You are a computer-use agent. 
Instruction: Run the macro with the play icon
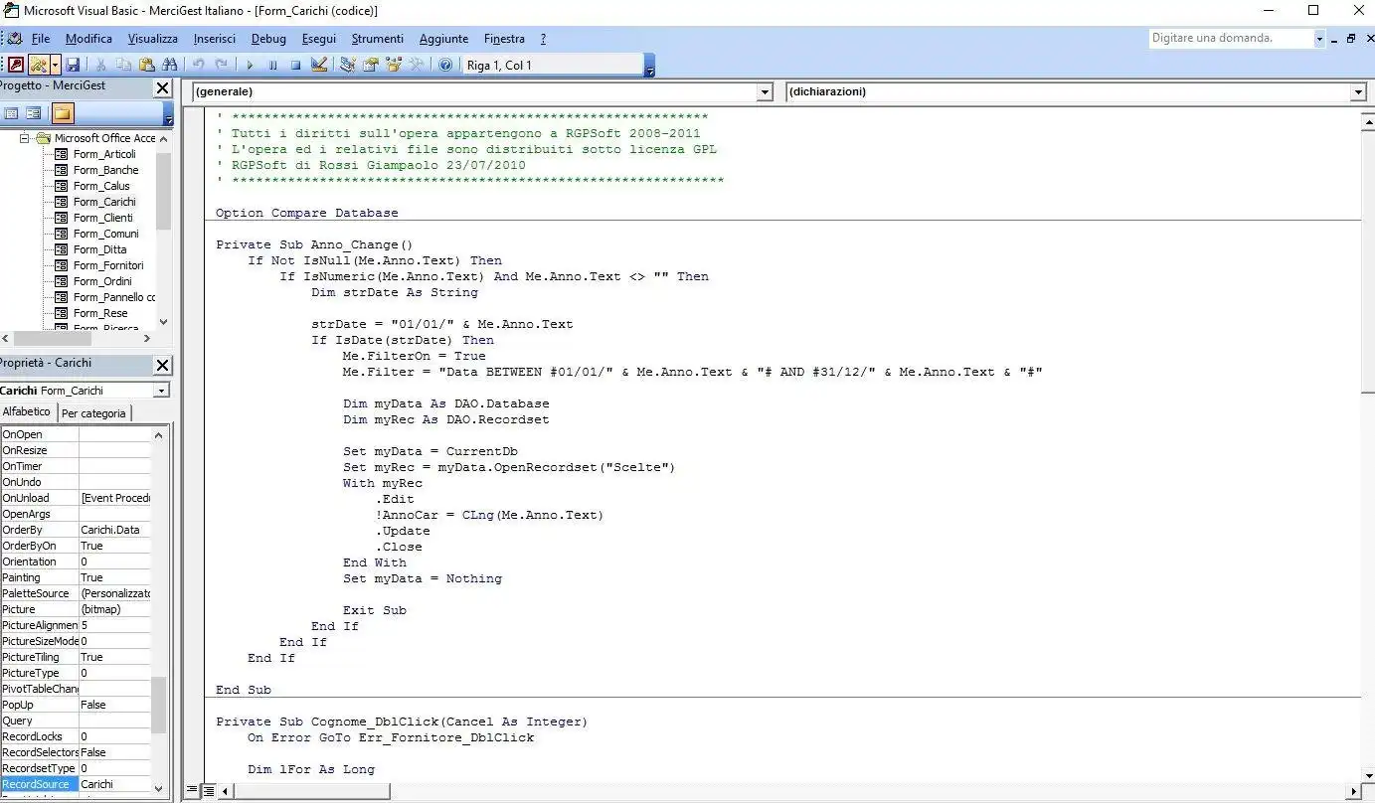tap(250, 65)
